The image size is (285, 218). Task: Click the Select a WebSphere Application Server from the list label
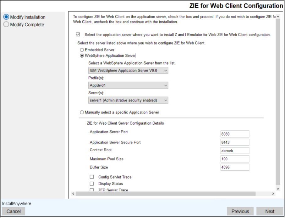(x=132, y=63)
